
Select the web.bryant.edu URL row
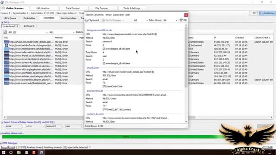[31, 83]
